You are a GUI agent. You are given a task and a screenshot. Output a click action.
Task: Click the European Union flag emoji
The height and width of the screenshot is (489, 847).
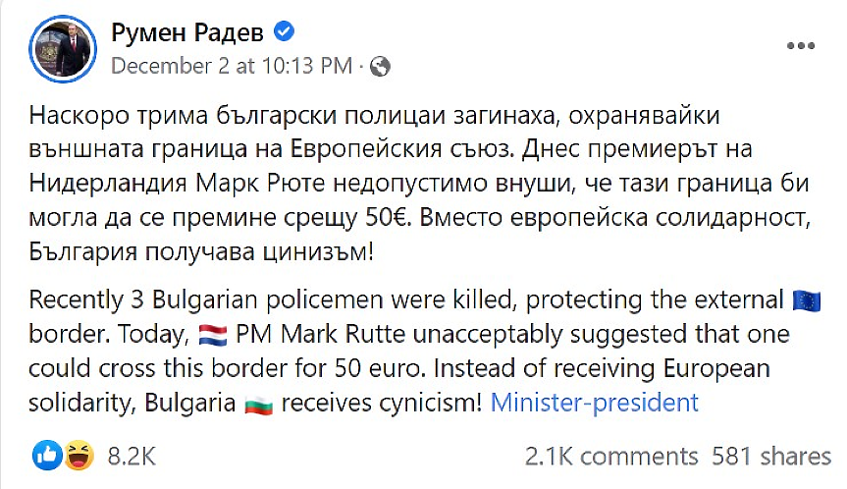(804, 299)
